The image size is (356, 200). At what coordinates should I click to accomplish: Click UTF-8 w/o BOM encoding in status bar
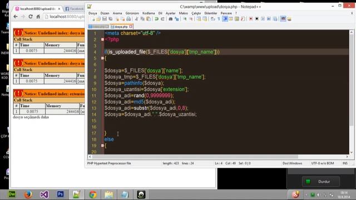point(323,163)
